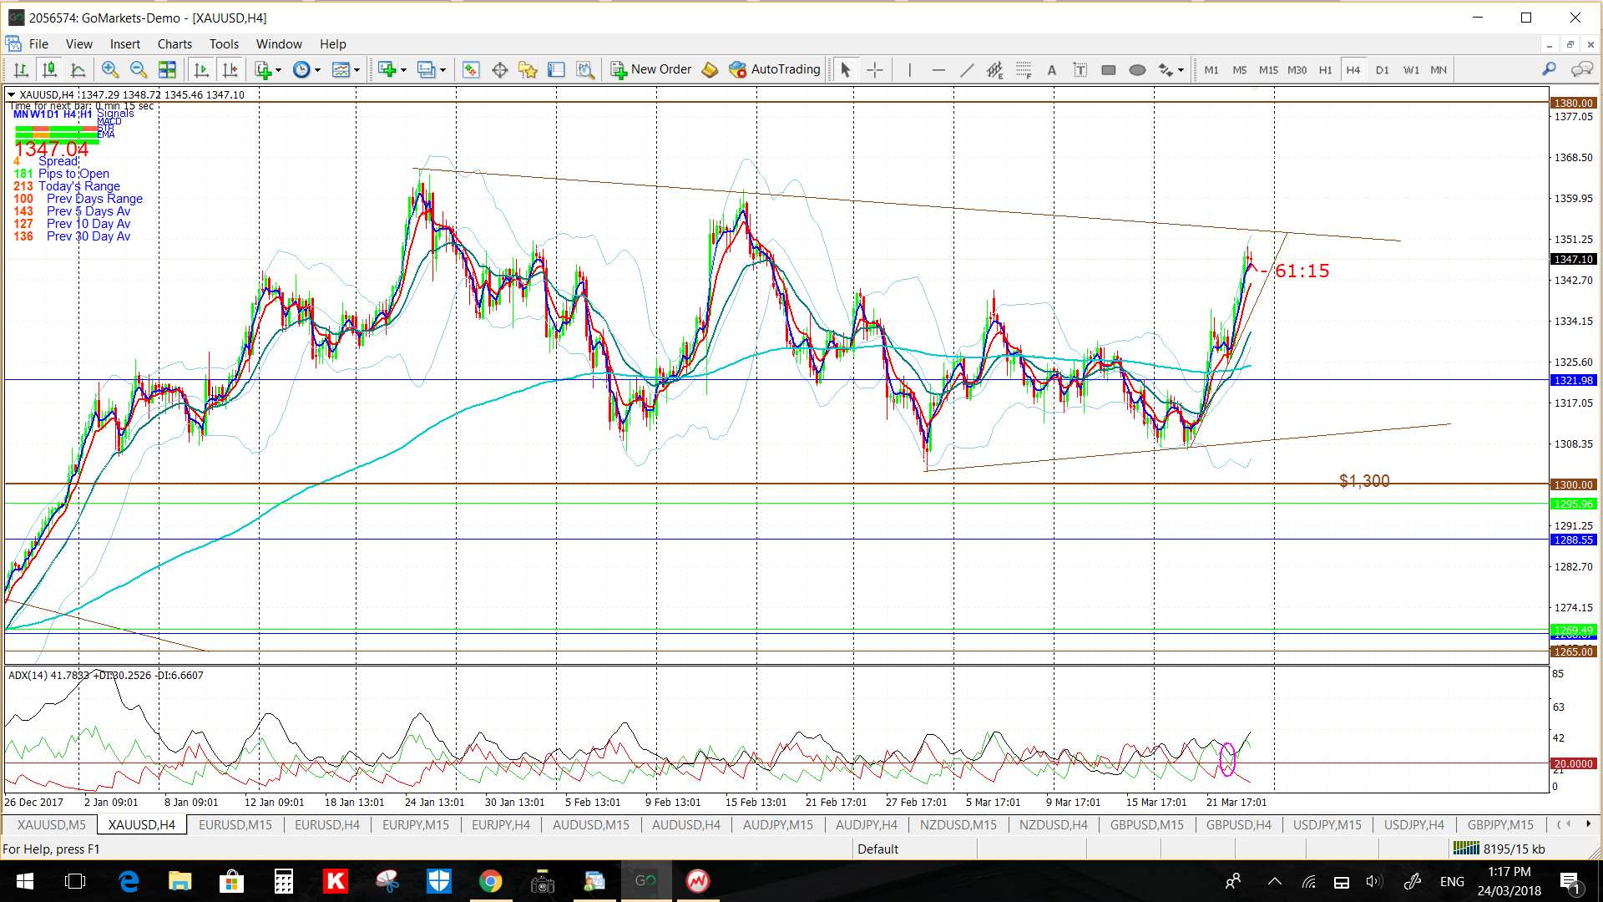Expand the XAUUSD,H4 chart title triangle
The height and width of the screenshot is (902, 1603).
point(12,95)
